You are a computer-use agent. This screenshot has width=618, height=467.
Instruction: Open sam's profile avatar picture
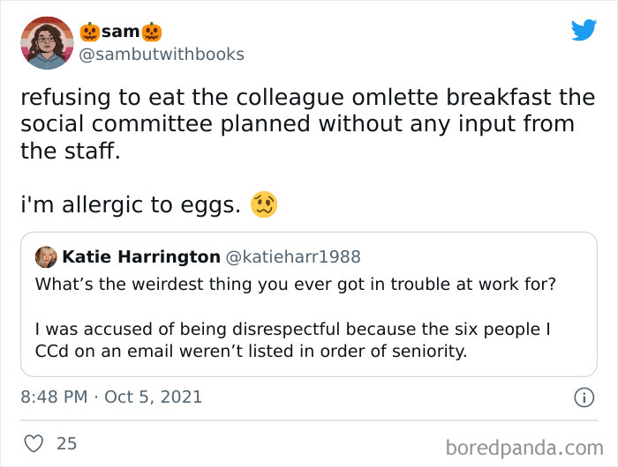pyautogui.click(x=47, y=42)
